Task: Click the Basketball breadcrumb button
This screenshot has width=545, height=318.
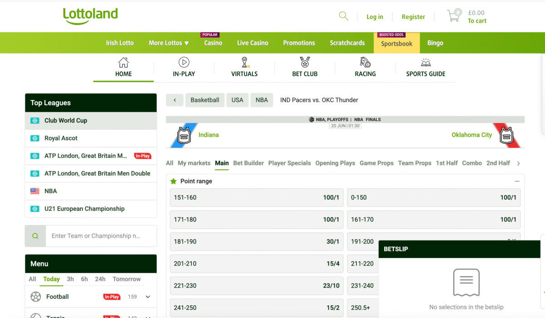Action: [205, 100]
